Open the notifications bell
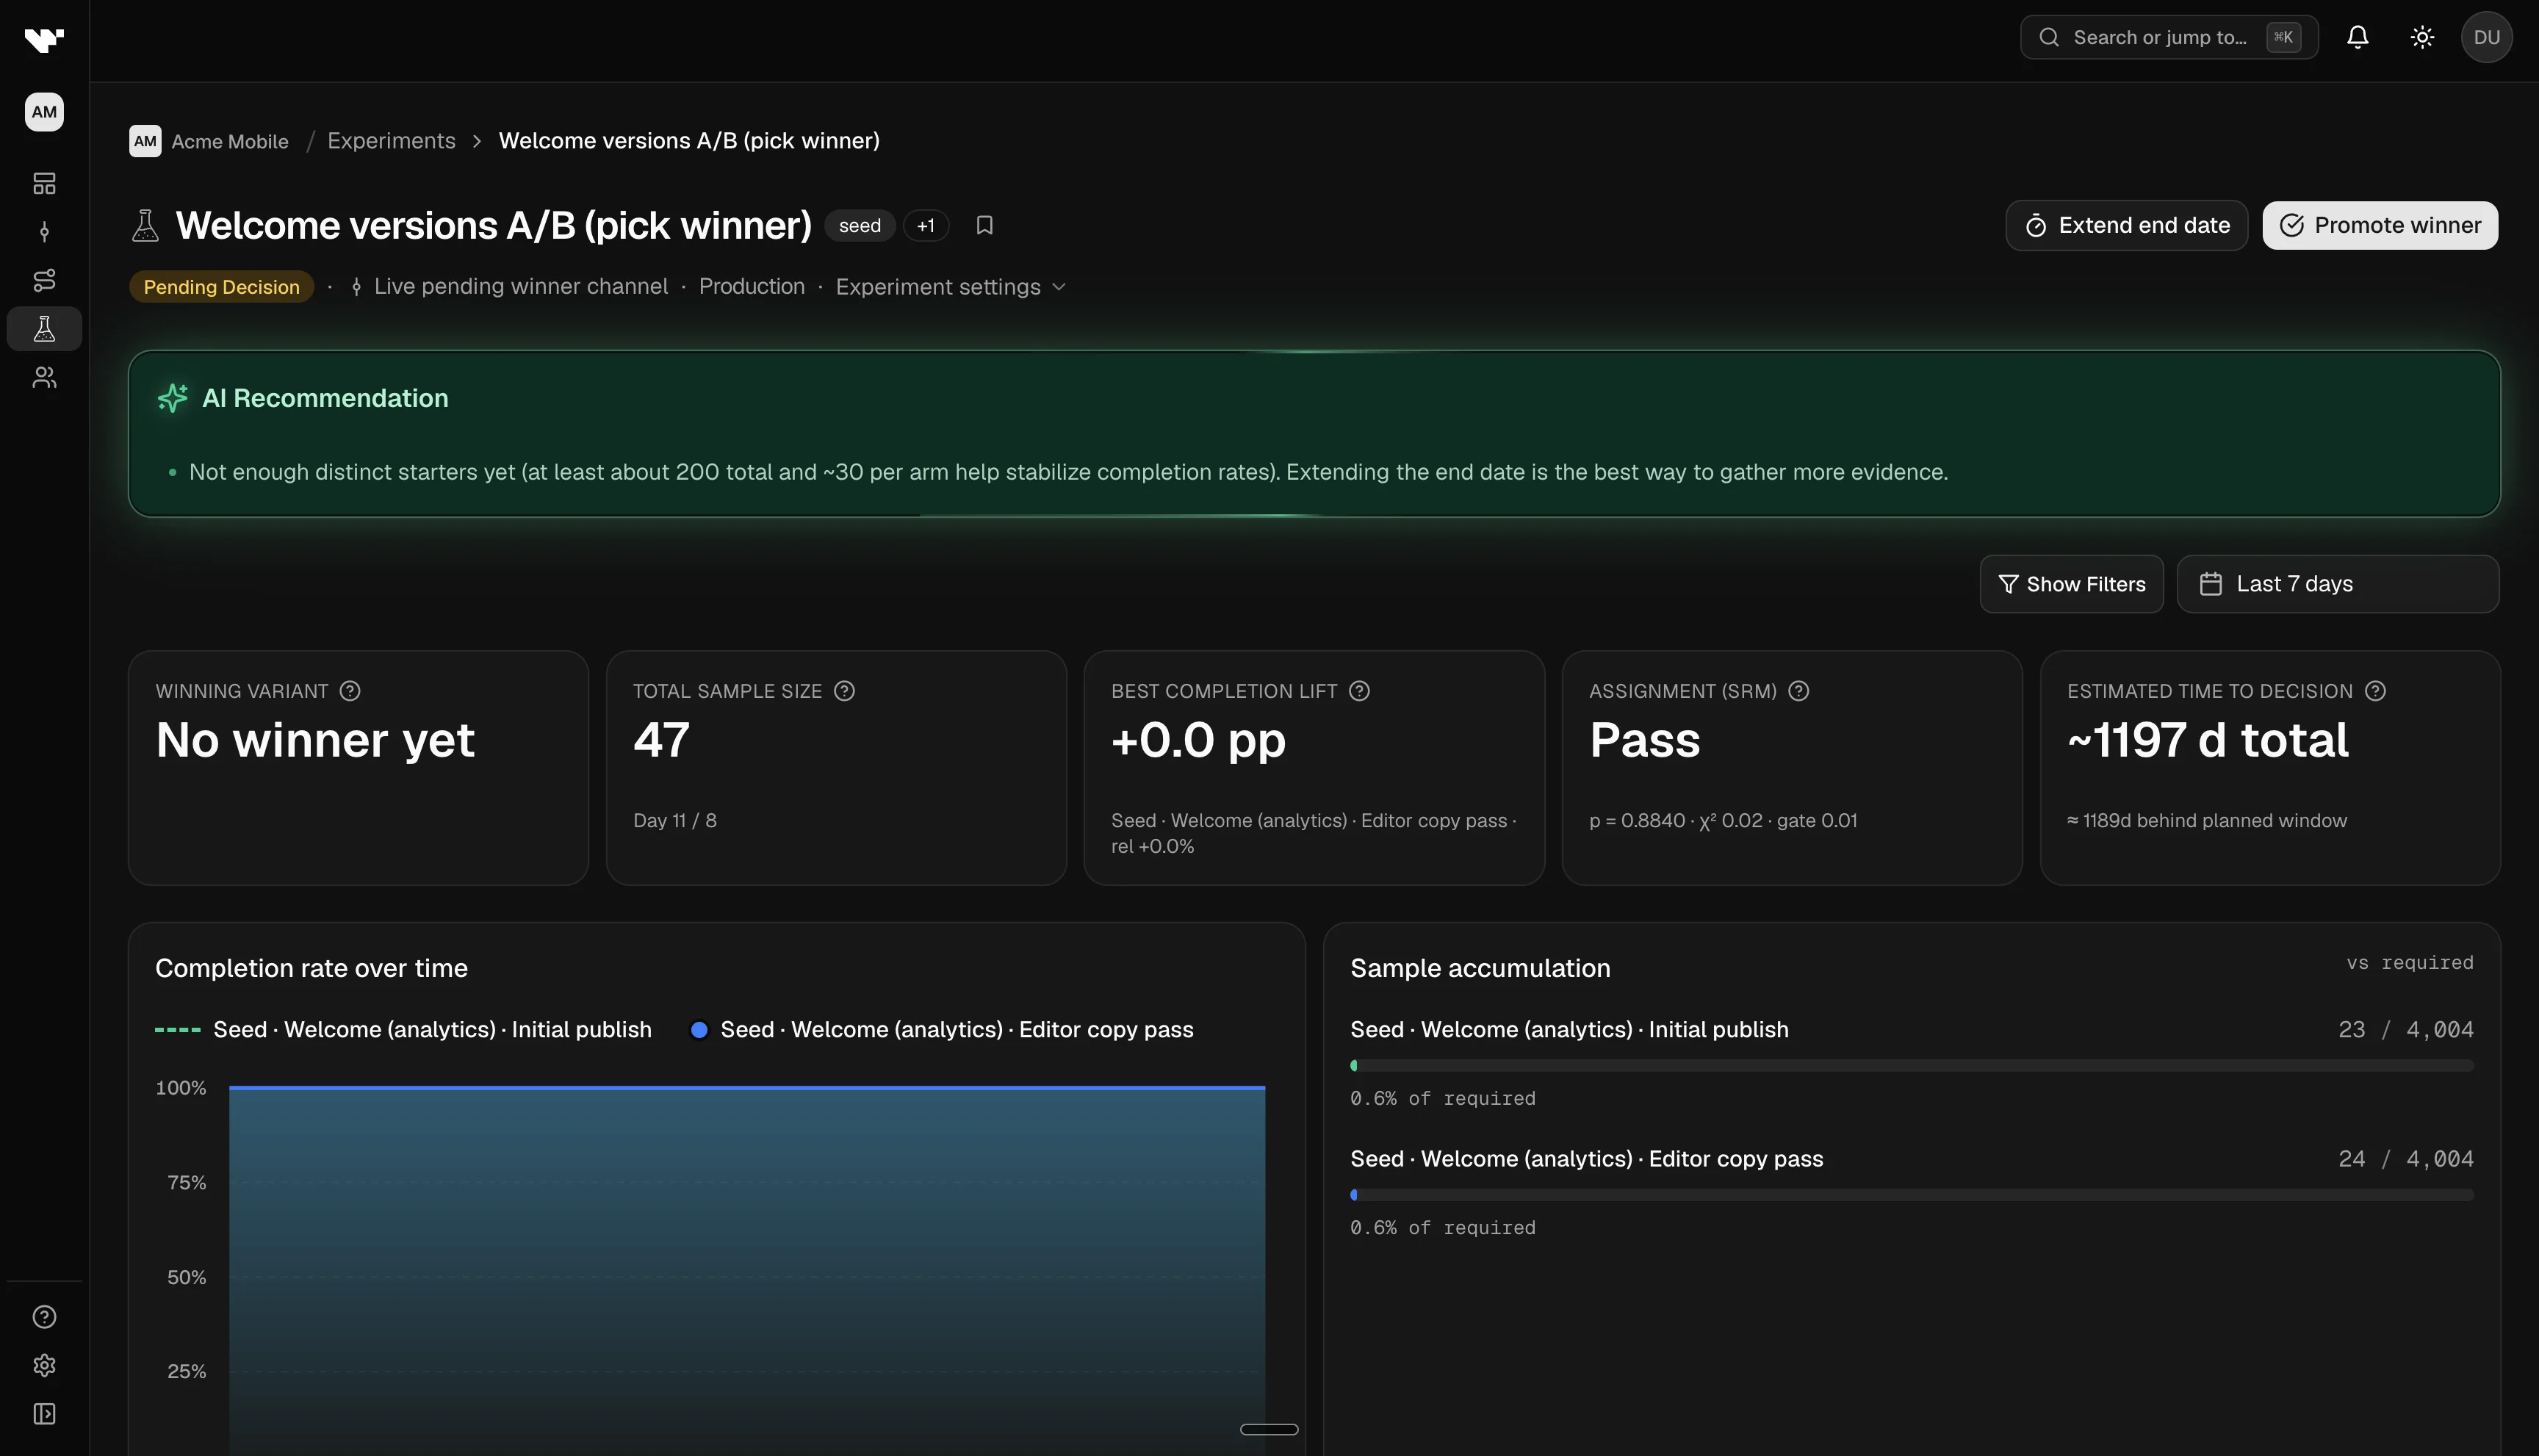 2357,38
